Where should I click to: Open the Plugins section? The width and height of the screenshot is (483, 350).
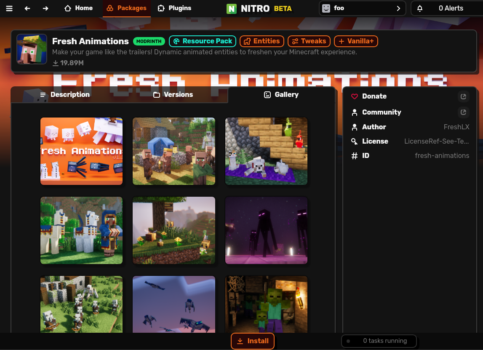[x=174, y=8]
